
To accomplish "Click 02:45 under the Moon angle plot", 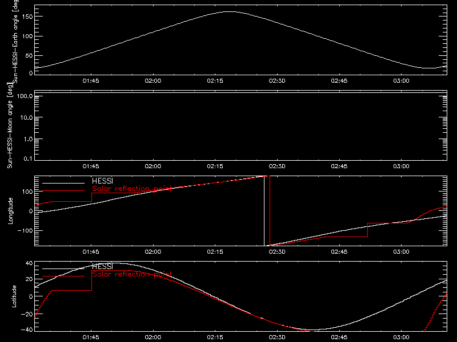I will tap(339, 166).
